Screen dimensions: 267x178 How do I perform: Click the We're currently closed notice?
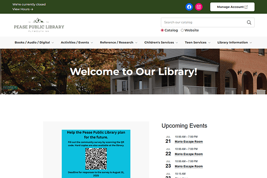[x=29, y=4]
